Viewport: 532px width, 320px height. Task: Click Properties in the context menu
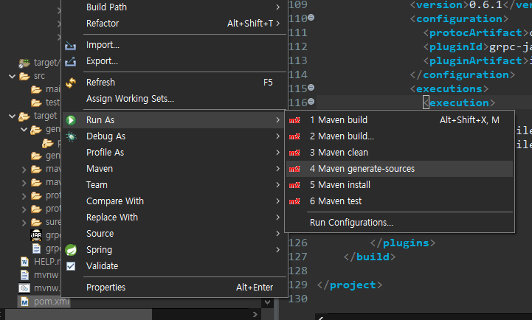pyautogui.click(x=106, y=288)
